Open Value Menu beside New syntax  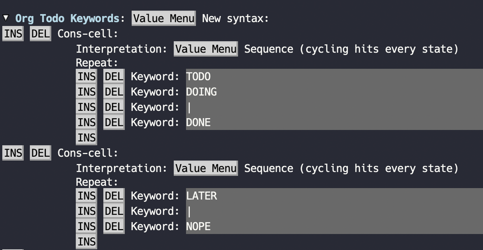pos(164,18)
